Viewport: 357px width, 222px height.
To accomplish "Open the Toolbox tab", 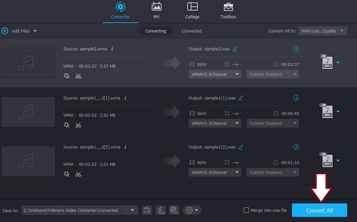I will (228, 11).
